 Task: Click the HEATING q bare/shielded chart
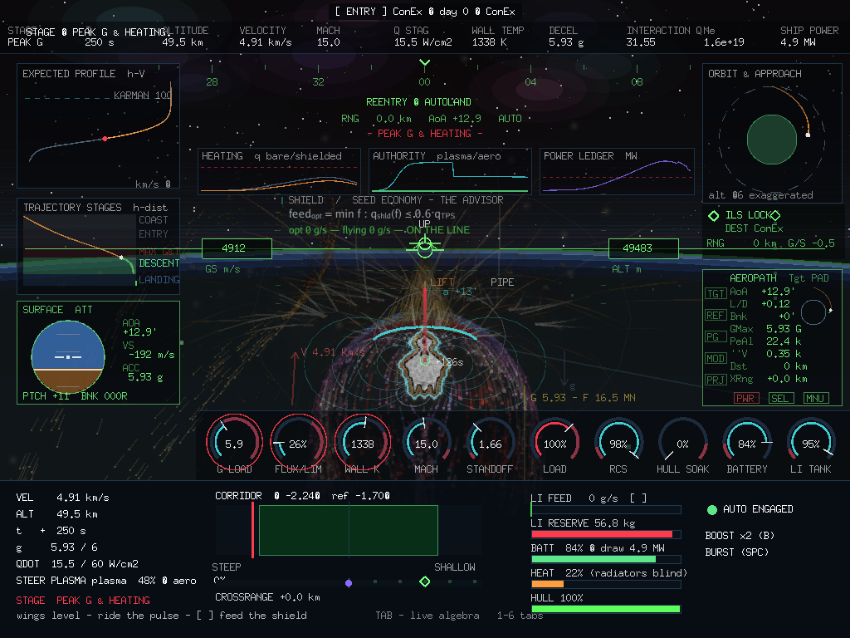pyautogui.click(x=279, y=171)
